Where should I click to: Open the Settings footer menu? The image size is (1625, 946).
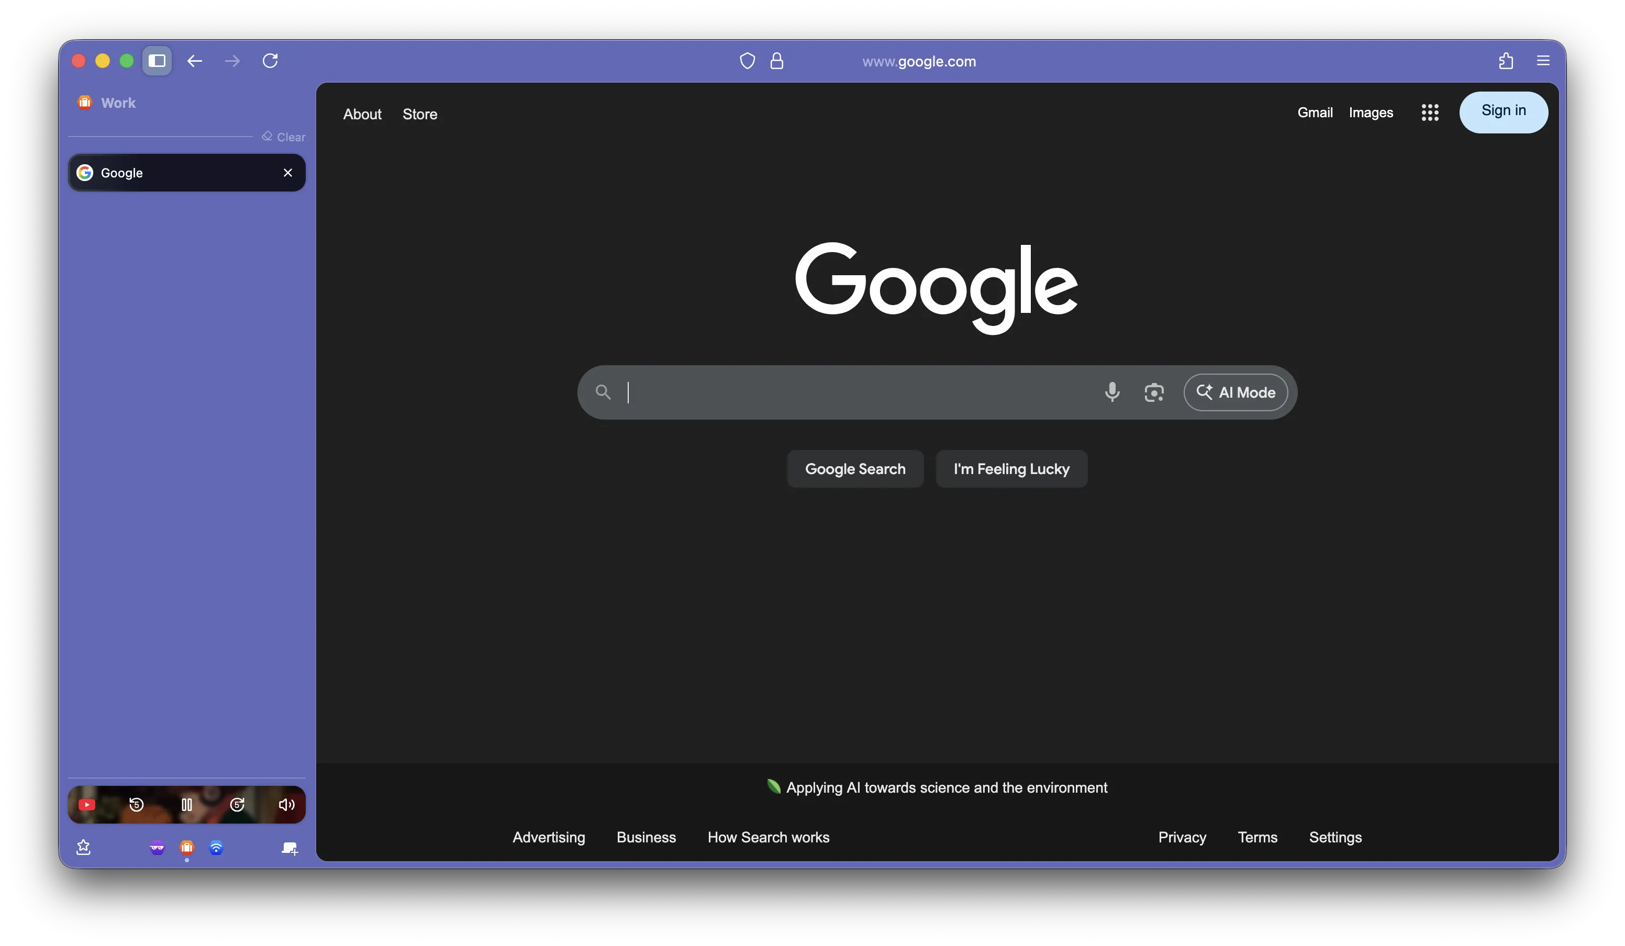1335,837
